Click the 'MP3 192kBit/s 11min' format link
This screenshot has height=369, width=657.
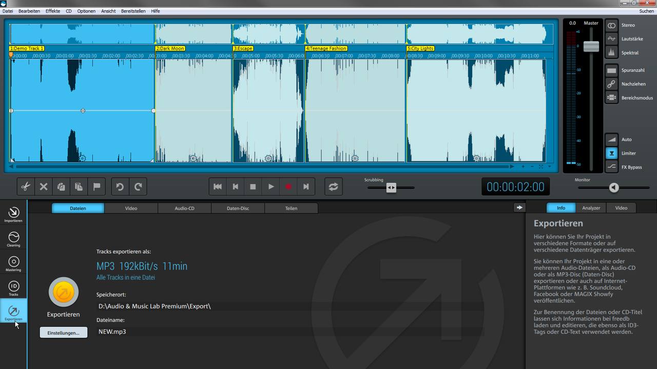click(142, 266)
